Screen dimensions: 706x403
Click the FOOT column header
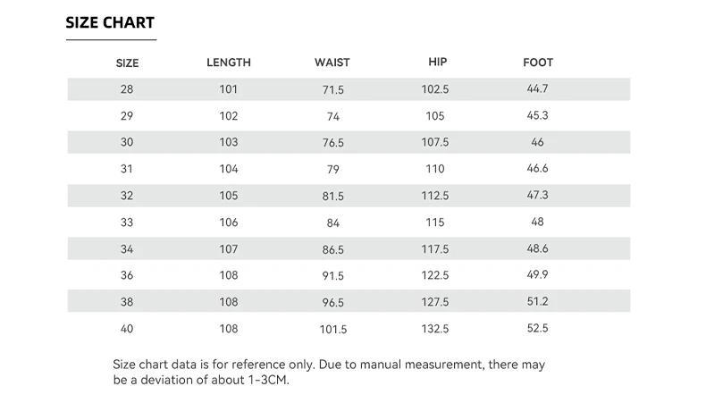[x=538, y=63]
